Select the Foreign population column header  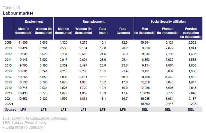[x=191, y=33]
